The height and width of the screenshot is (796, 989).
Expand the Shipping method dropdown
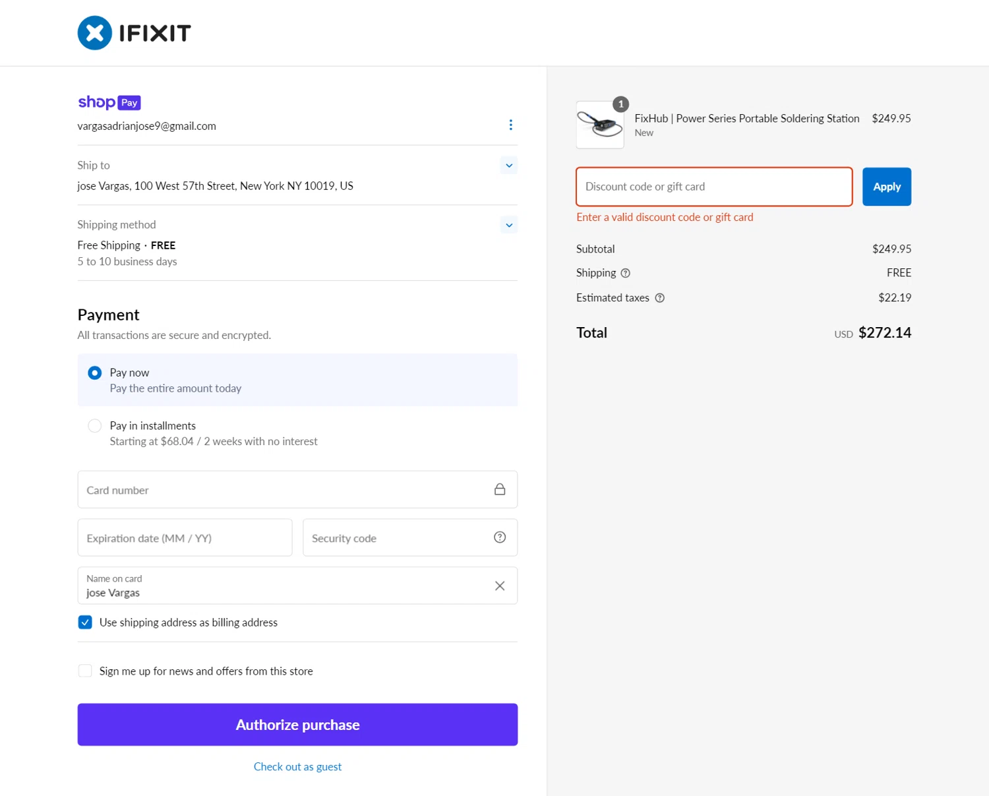pos(508,225)
